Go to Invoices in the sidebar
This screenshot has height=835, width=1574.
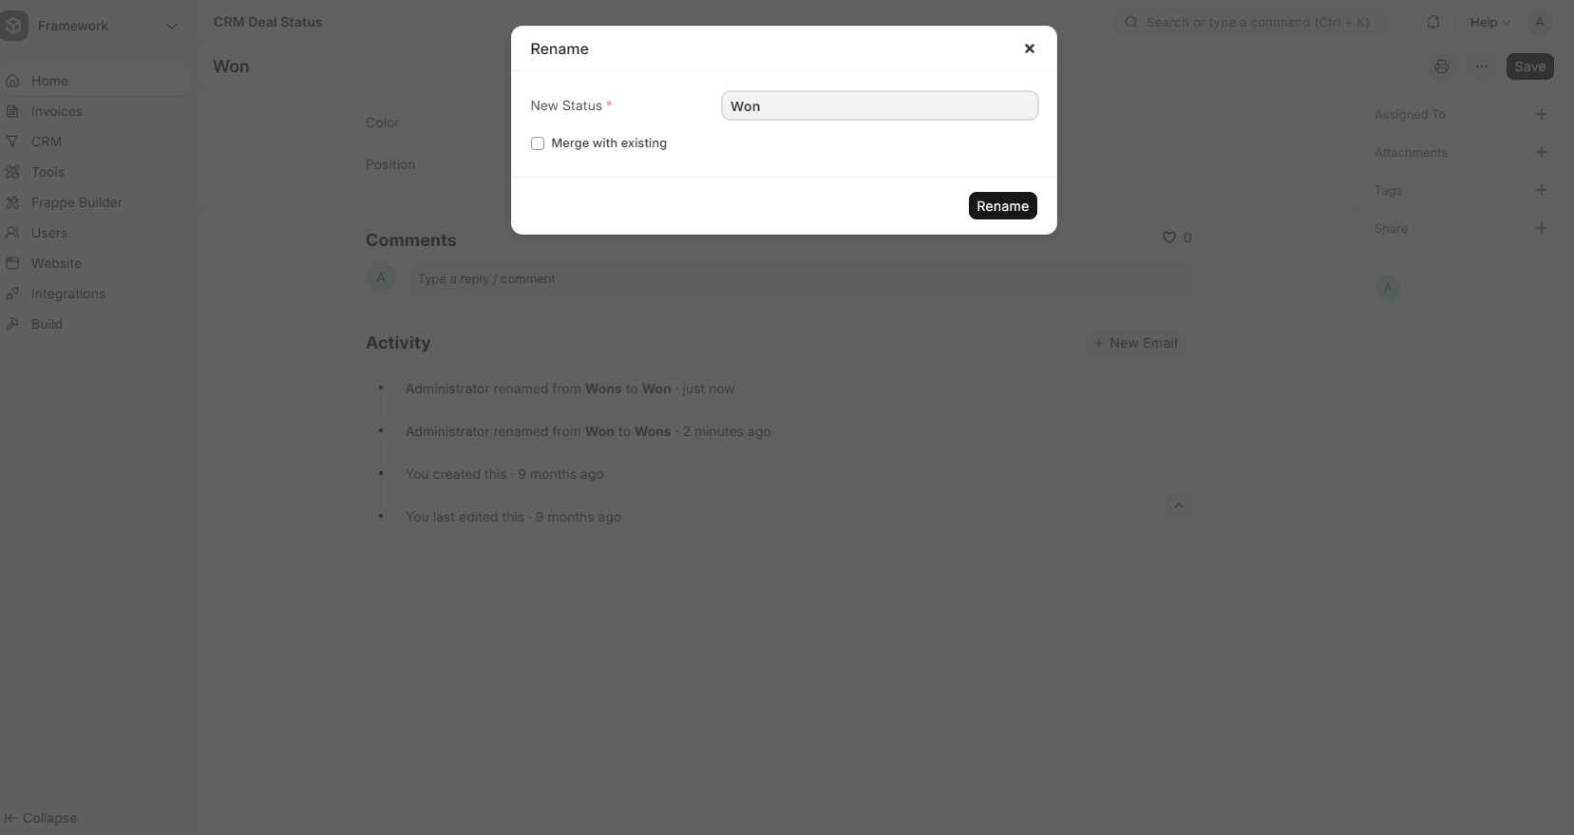pos(56,111)
